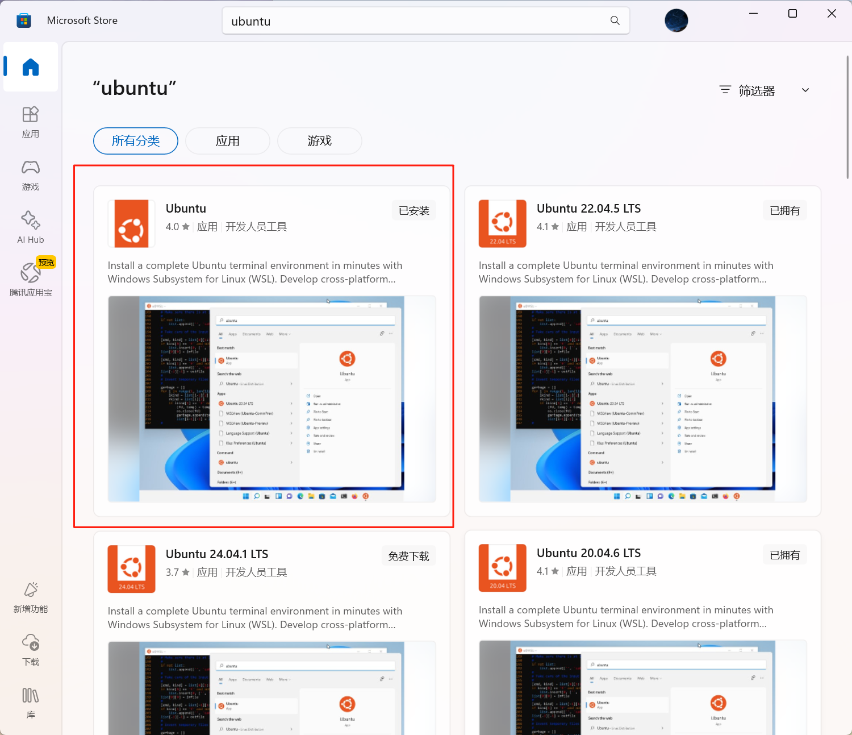Click 已安装 button on Ubuntu card
The image size is (852, 735).
[x=414, y=210]
